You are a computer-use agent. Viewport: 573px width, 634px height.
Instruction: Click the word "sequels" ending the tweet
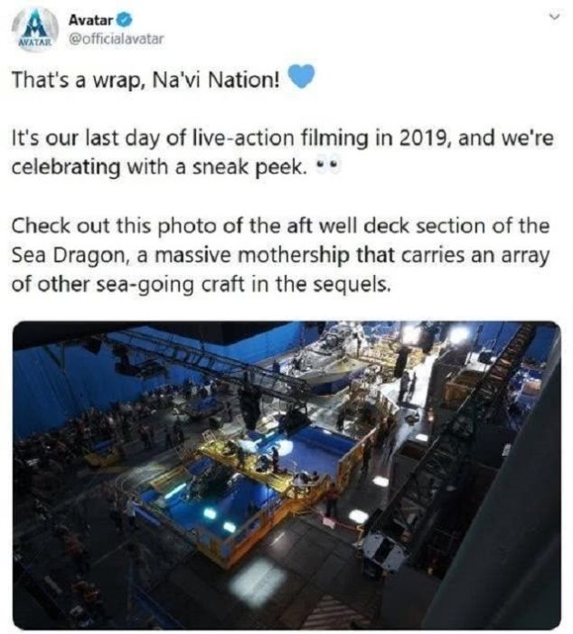coord(352,286)
